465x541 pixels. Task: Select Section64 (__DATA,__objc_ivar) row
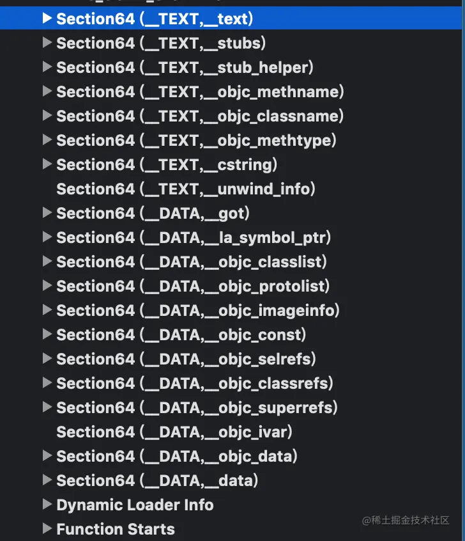coord(174,432)
